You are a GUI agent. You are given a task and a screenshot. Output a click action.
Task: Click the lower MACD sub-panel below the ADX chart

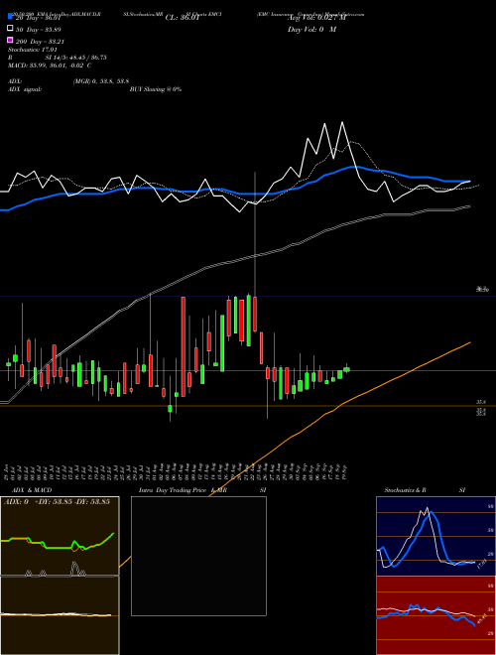(x=60, y=615)
